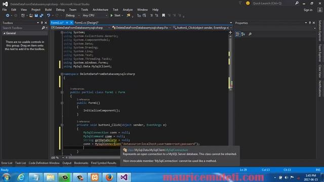Undo the last edit from the toolbar
This screenshot has width=324, height=182.
pos(49,16)
